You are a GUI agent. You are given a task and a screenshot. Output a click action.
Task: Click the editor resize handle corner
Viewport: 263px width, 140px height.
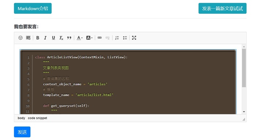click(244, 119)
